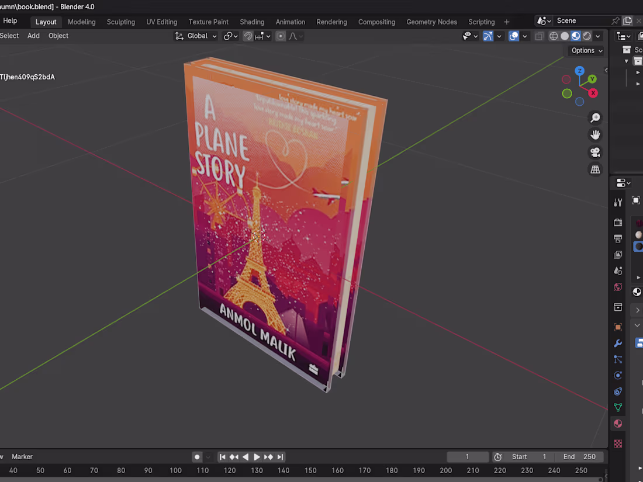The image size is (643, 482).
Task: Select the Texture properties checker icon
Action: point(618,443)
